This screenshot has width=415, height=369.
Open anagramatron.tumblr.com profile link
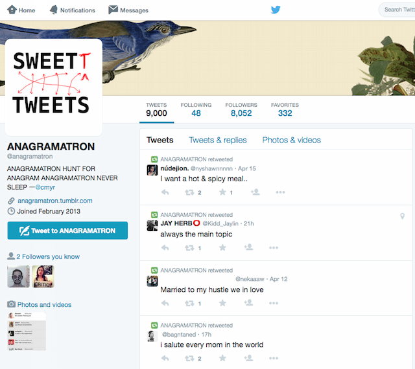(54, 201)
